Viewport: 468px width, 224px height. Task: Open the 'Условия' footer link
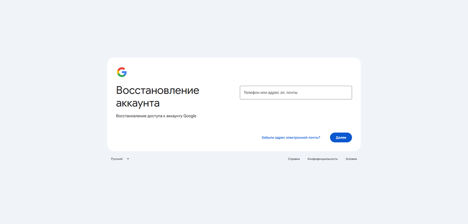(x=351, y=159)
